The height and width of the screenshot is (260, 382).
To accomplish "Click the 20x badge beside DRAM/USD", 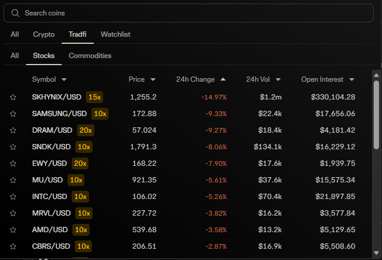I will (x=85, y=130).
